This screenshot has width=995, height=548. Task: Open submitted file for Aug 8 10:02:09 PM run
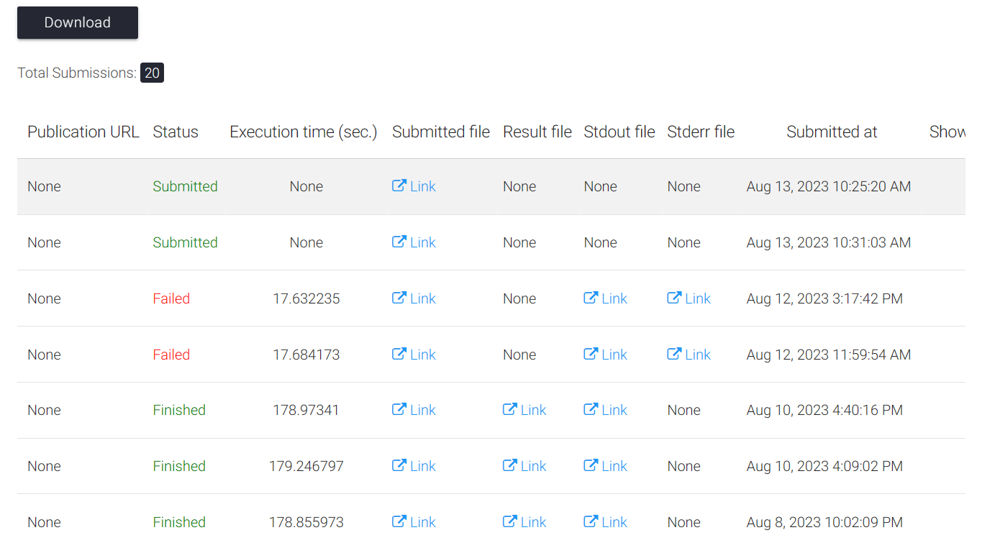click(x=414, y=521)
